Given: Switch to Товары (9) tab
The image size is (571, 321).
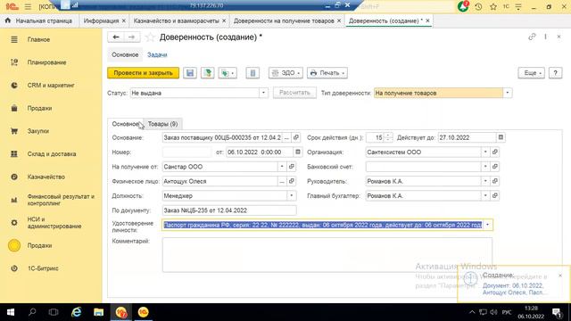Looking at the screenshot, I should coord(162,124).
